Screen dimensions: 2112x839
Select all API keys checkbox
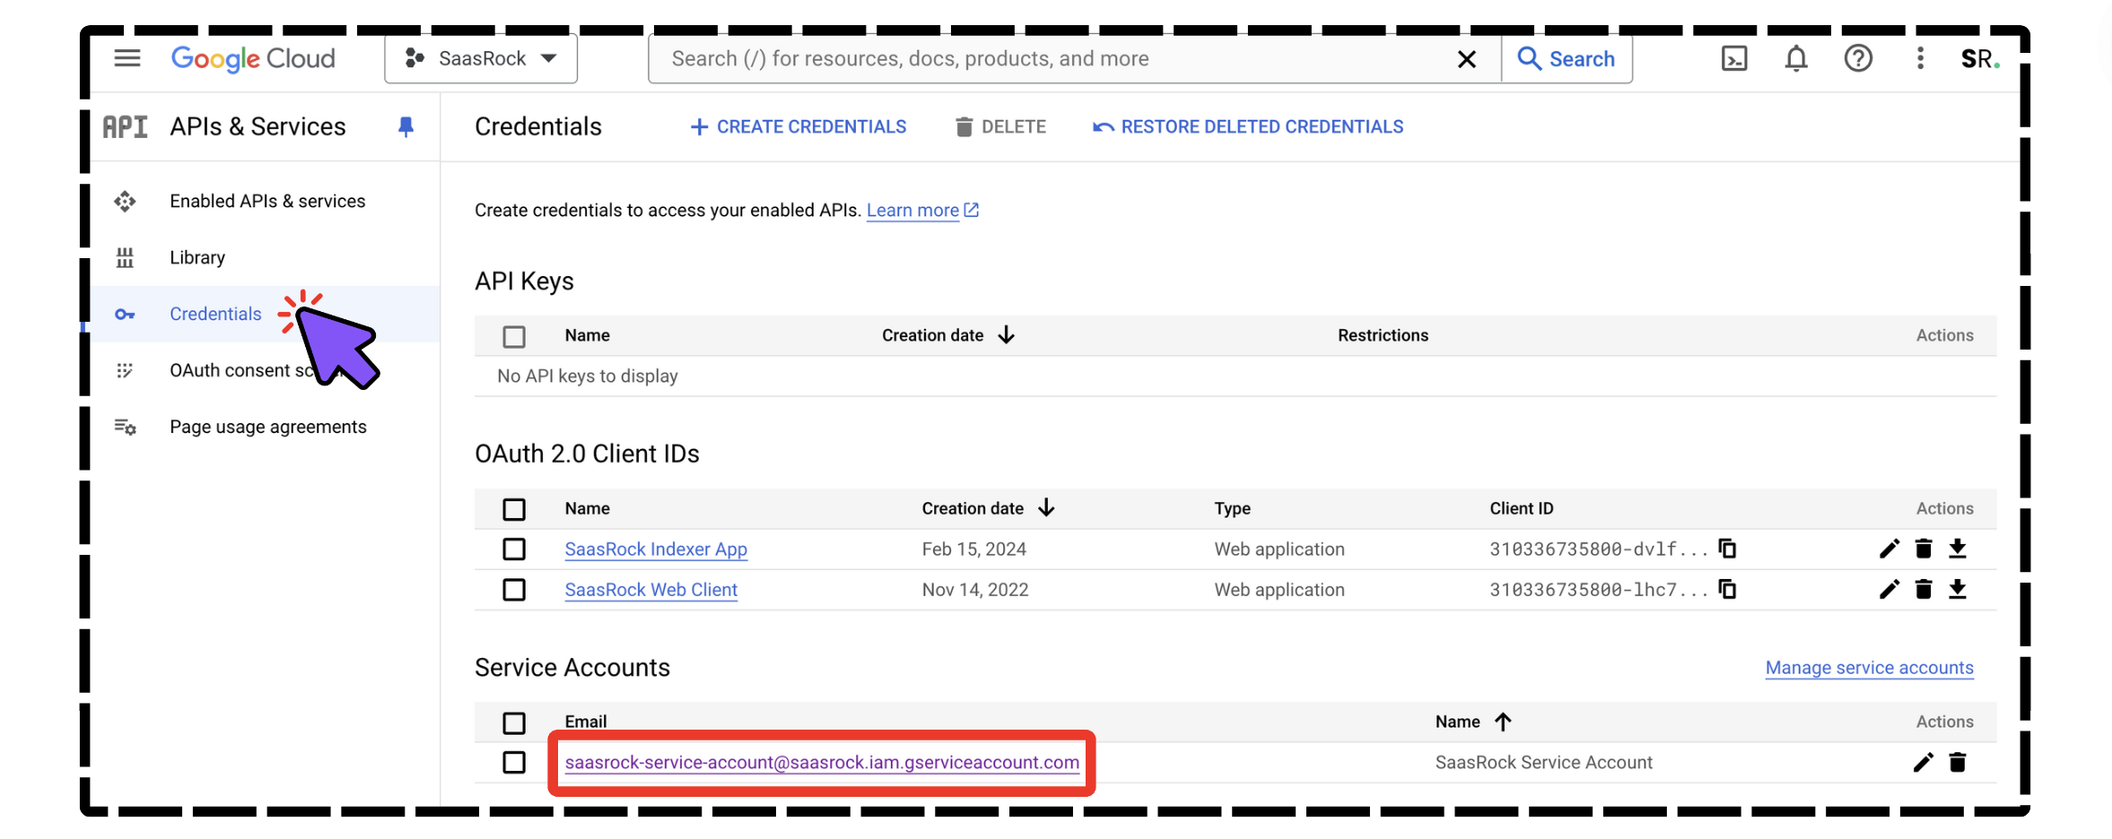(x=514, y=337)
